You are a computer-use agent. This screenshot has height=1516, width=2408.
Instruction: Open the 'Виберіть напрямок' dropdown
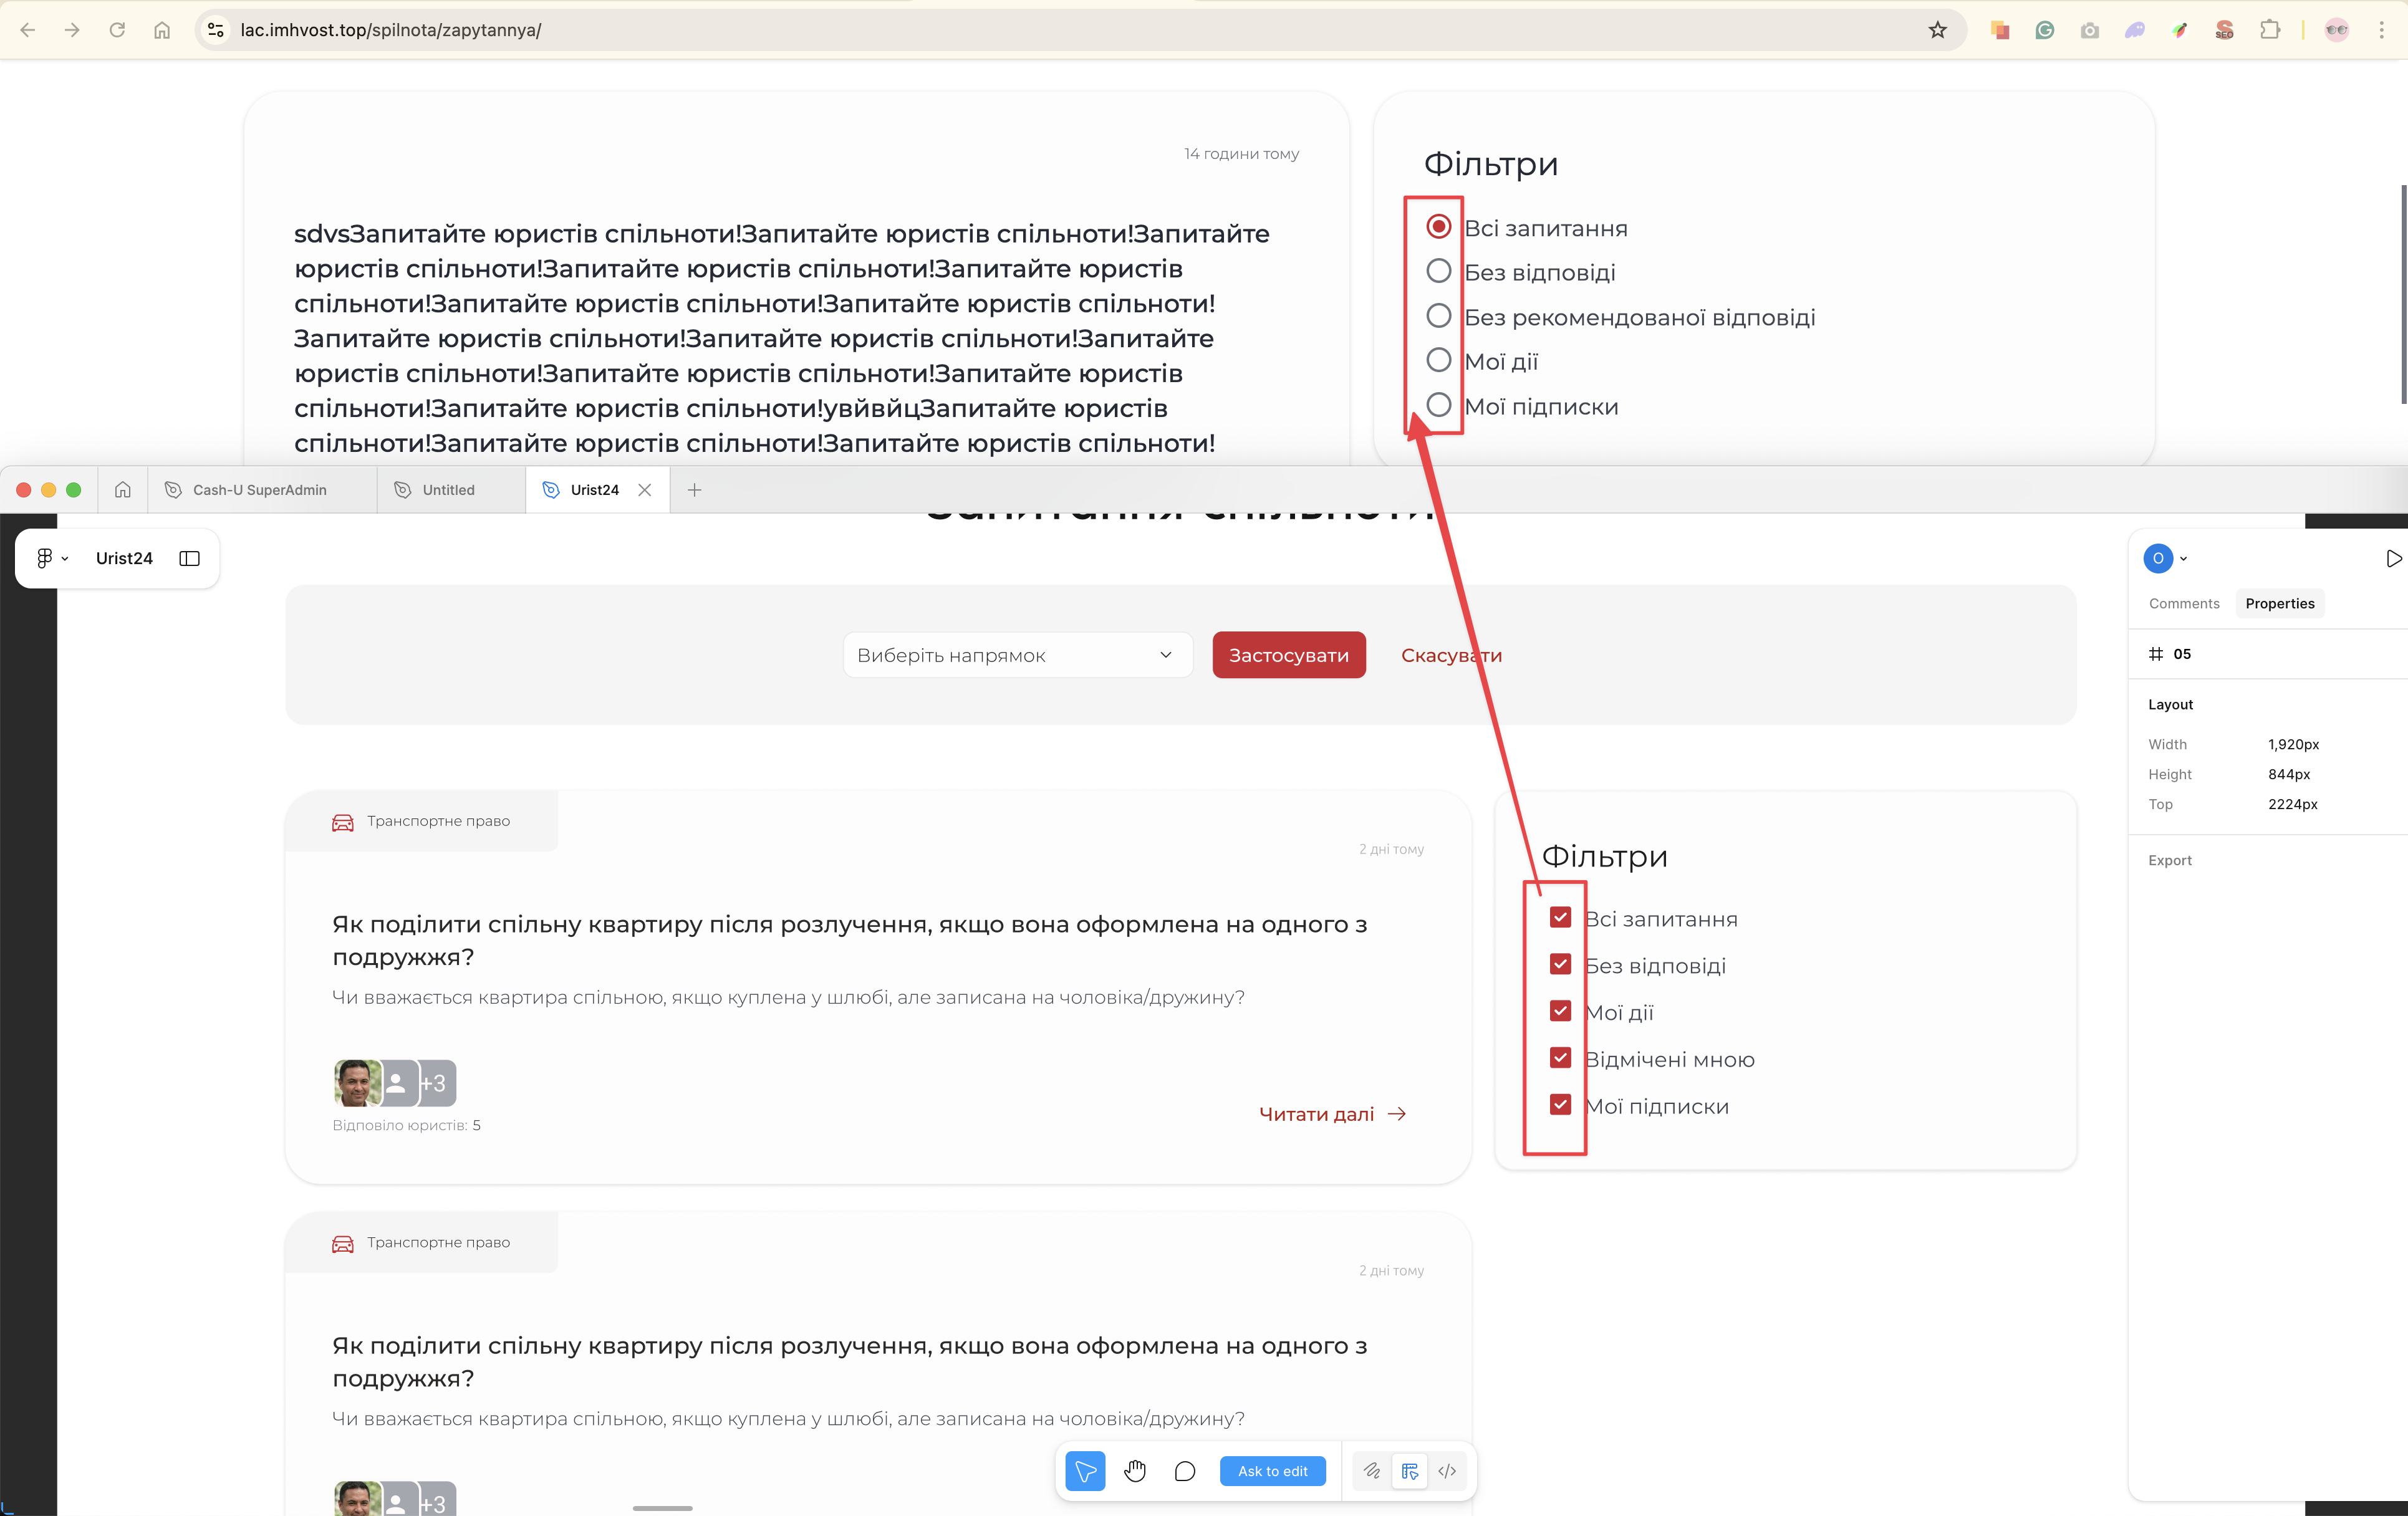[1017, 655]
